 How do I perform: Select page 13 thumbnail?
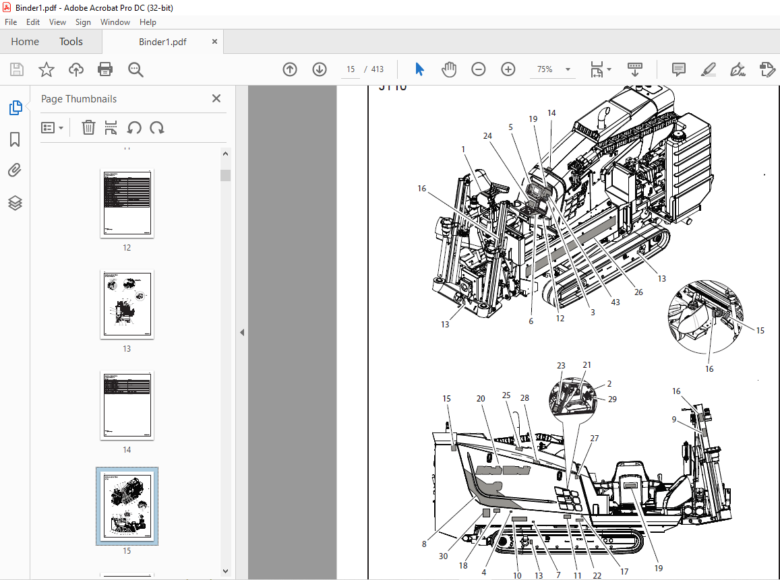(127, 304)
